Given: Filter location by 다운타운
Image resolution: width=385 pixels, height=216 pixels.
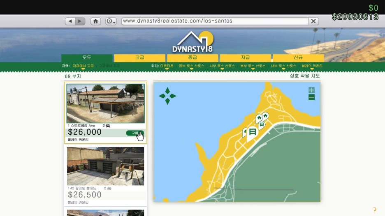Looking at the screenshot, I should pyautogui.click(x=167, y=66).
